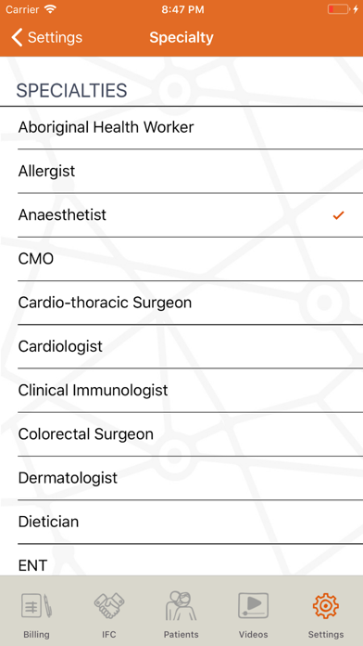Tap the Wi-Fi status icon

[x=50, y=9]
